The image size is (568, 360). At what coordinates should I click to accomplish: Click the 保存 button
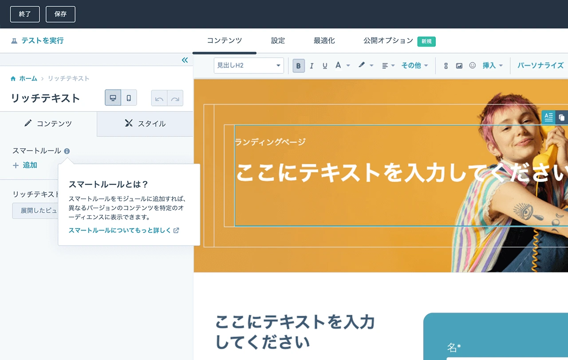pyautogui.click(x=60, y=14)
